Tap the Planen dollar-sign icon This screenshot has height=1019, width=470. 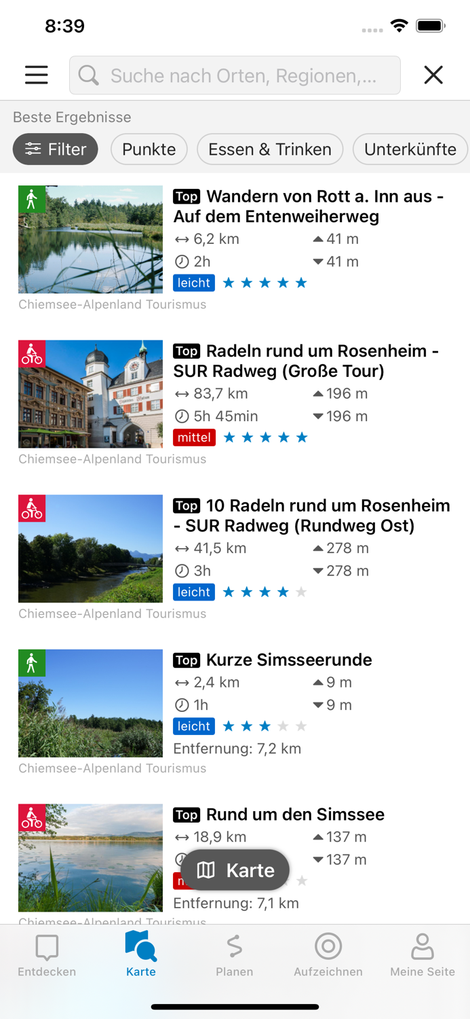235,946
